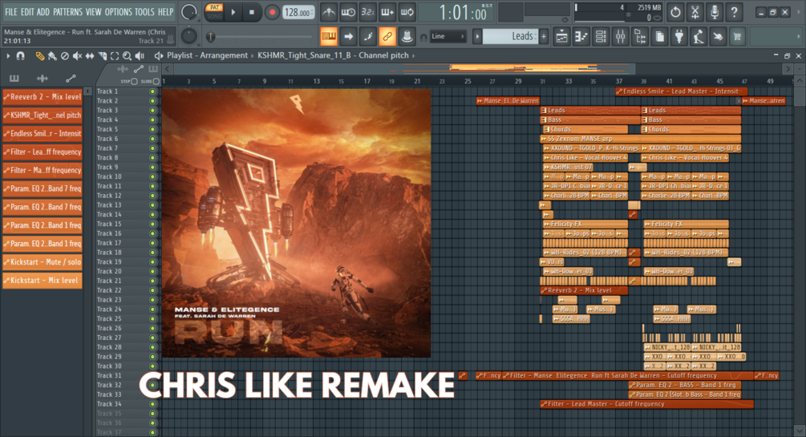The height and width of the screenshot is (437, 806).
Task: Toggle auto-scrolling arrow button
Action: pyautogui.click(x=348, y=36)
